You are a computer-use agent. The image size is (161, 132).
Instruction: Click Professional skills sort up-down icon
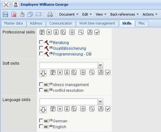click(72, 32)
